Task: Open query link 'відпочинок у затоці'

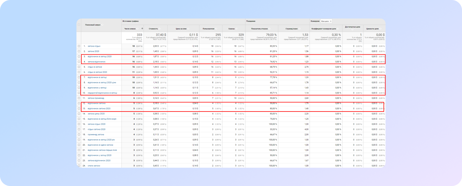Action: (x=97, y=88)
